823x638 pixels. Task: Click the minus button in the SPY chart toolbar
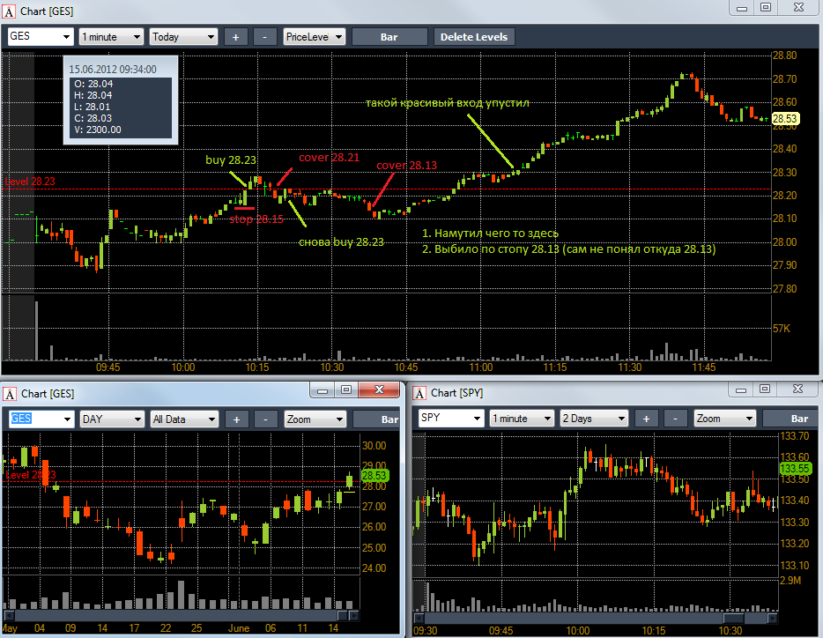tap(676, 419)
